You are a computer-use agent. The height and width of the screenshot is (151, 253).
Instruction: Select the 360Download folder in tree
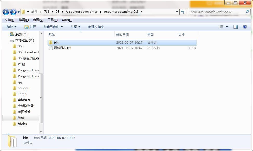point(26,52)
